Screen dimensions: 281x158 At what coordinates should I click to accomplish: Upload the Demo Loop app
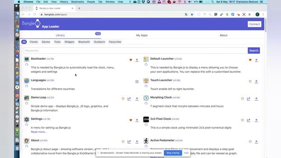click(x=137, y=99)
